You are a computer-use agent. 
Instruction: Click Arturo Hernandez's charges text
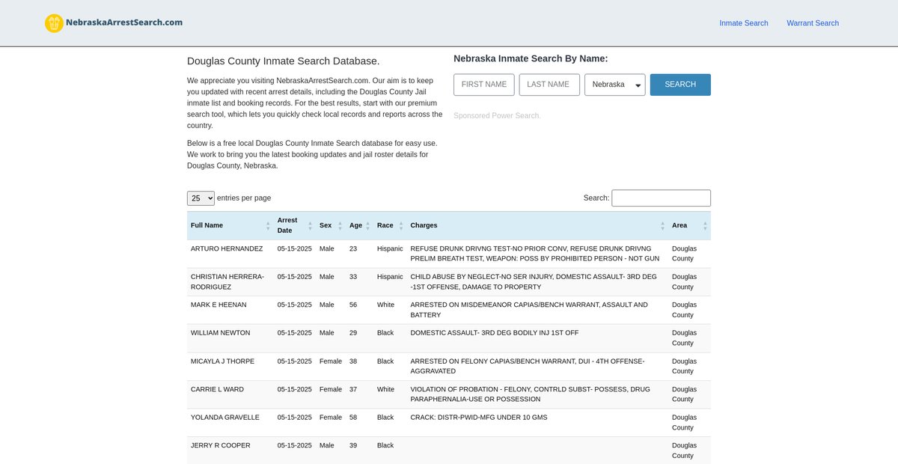tap(535, 254)
